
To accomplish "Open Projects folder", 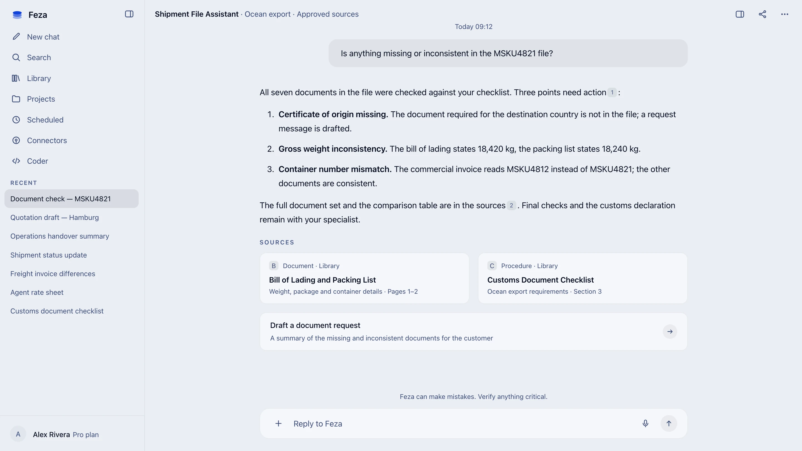I will tap(72, 99).
